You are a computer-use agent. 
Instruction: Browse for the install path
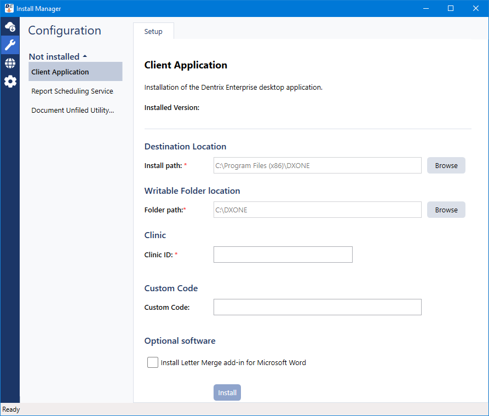[446, 165]
